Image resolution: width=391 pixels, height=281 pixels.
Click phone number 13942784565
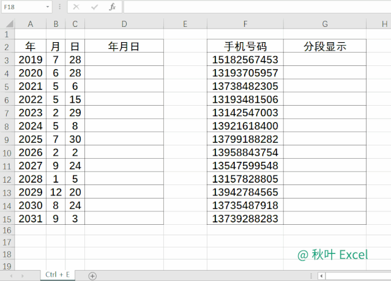pyautogui.click(x=245, y=192)
